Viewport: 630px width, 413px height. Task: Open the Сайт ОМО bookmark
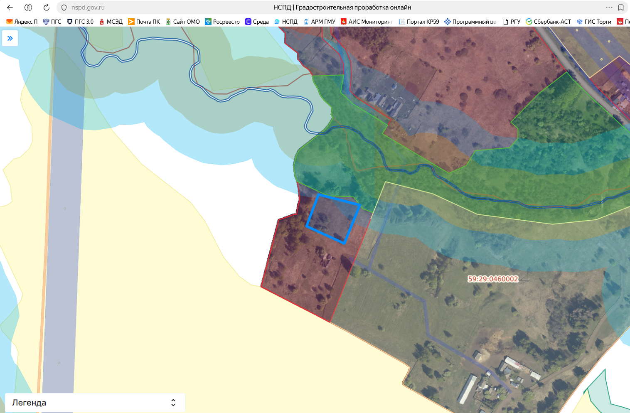[182, 22]
